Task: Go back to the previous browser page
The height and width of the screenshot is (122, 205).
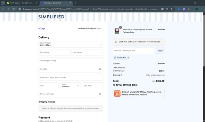Action: coord(3,9)
